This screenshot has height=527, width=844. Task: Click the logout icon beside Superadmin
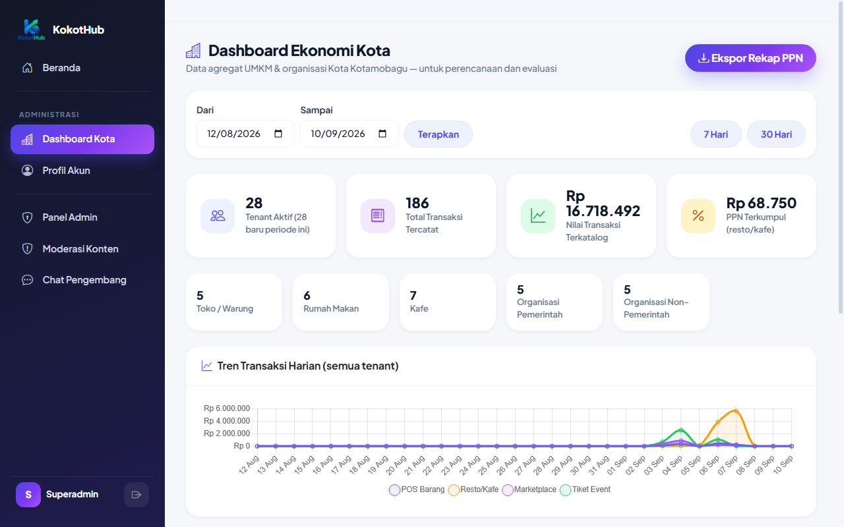click(136, 495)
